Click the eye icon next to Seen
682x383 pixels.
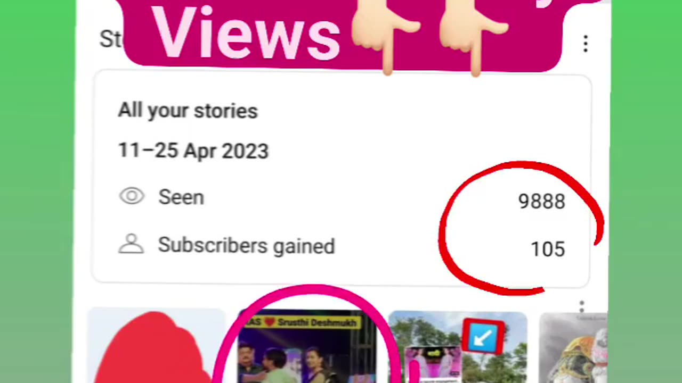(x=132, y=196)
